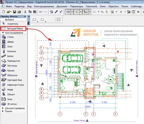Toggle the guide lines snap button
144x124 pixels.
[68, 12]
